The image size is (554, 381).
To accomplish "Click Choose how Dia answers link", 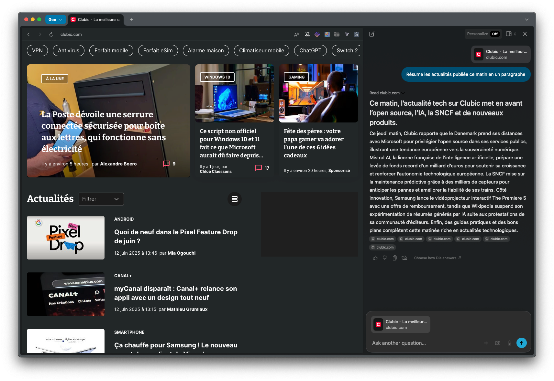I will 437,258.
